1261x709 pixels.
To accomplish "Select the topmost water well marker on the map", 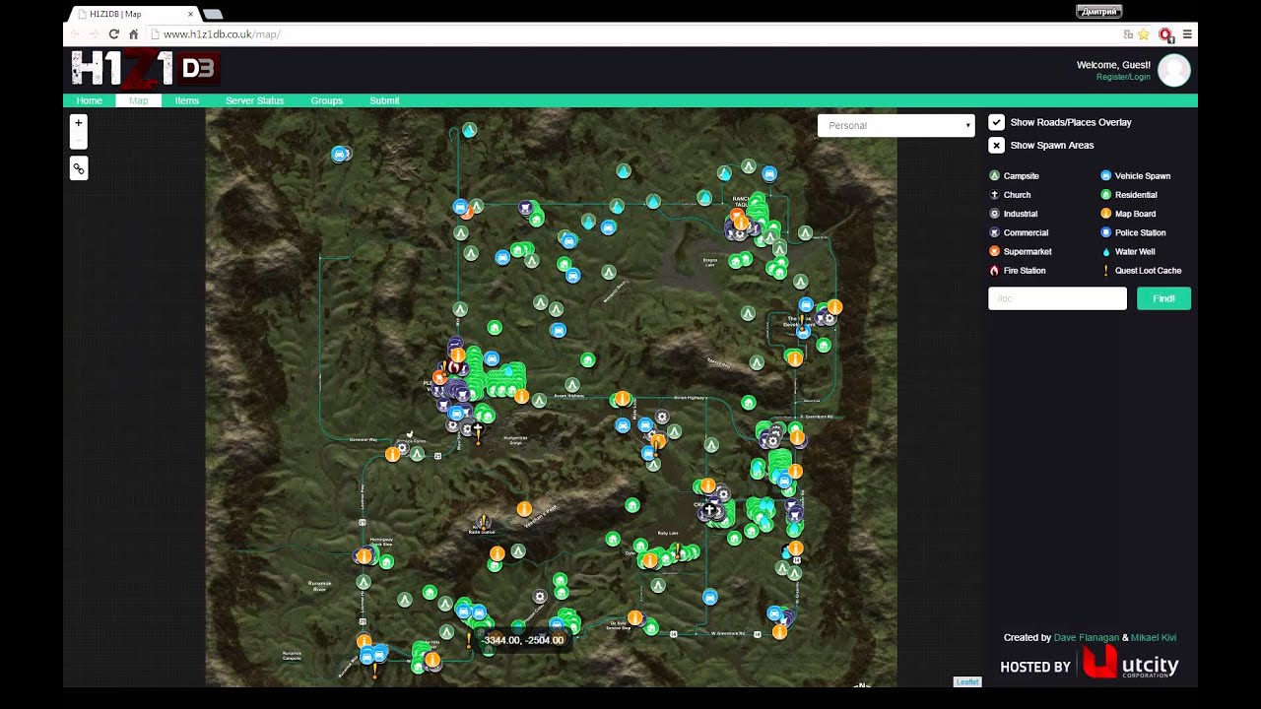I will [x=470, y=130].
